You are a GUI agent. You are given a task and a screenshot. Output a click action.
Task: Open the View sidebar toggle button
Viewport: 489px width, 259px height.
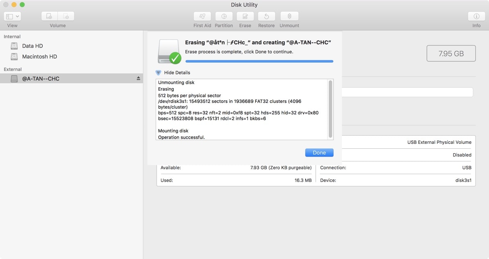pos(9,16)
